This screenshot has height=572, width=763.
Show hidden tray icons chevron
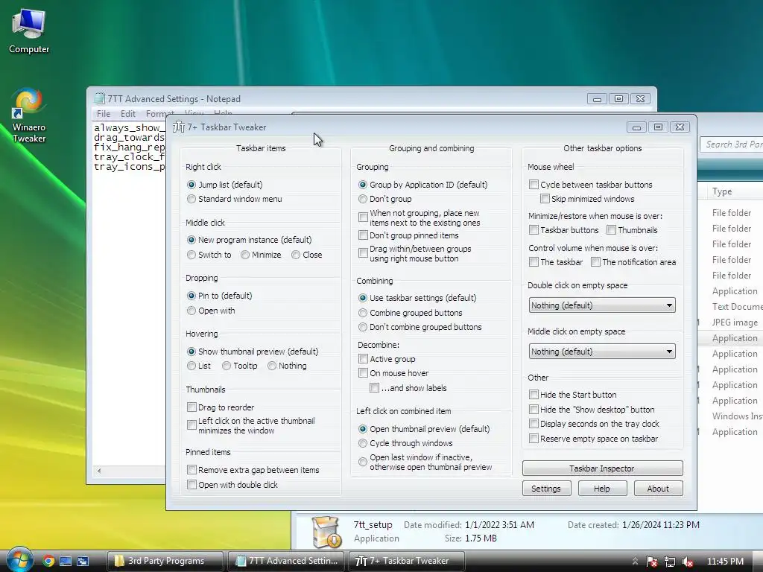(635, 562)
